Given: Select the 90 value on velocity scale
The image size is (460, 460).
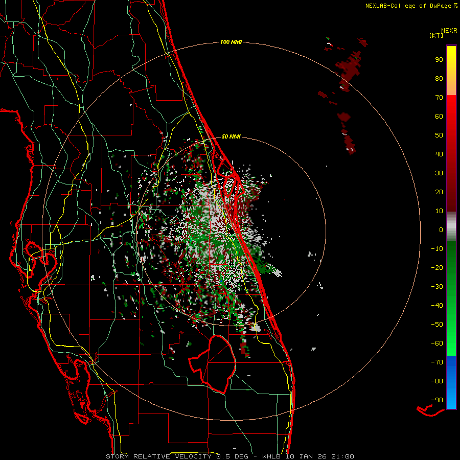Looking at the screenshot, I should [439, 60].
